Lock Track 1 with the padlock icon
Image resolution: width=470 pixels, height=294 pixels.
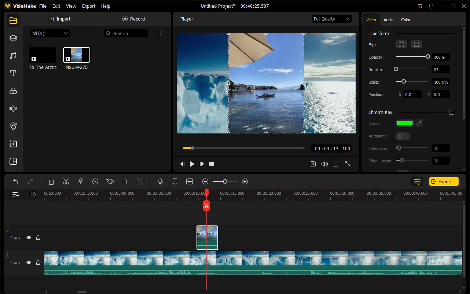[x=38, y=262]
